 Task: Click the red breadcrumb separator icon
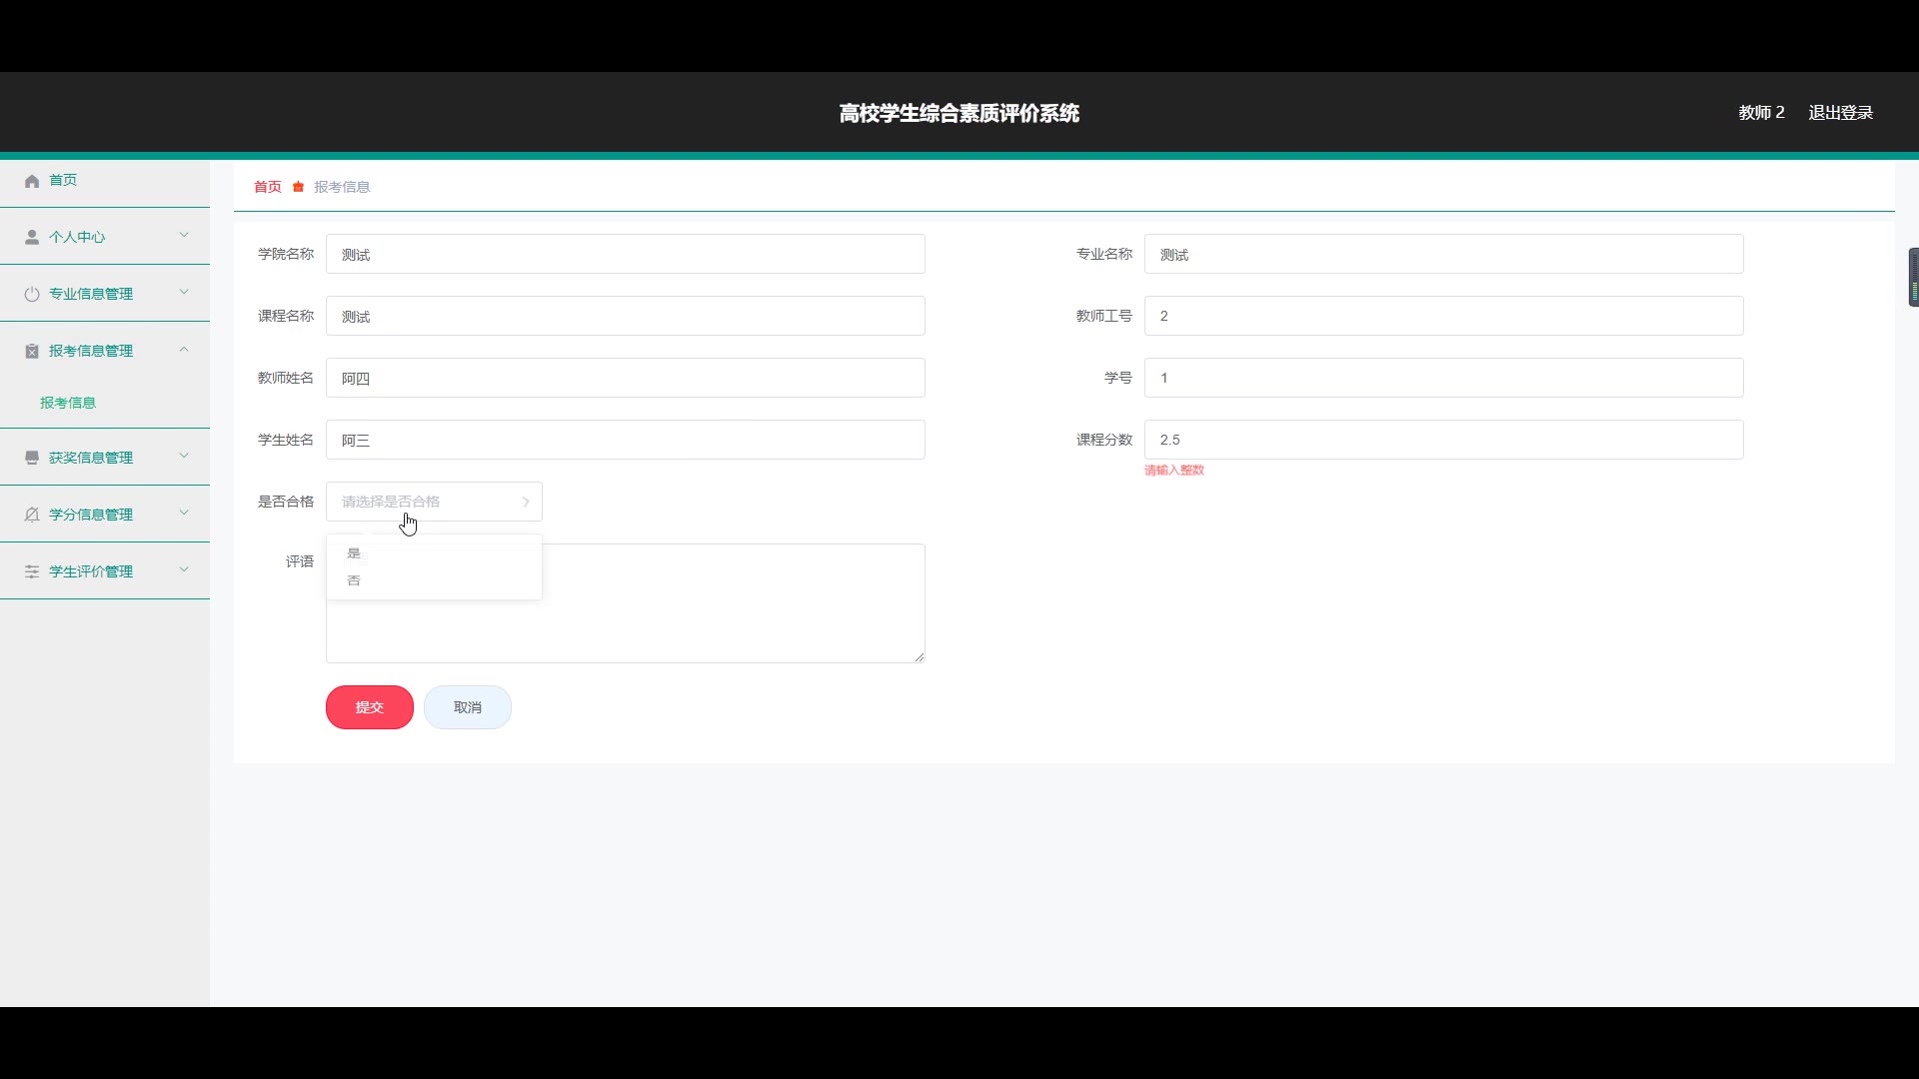[x=298, y=187]
